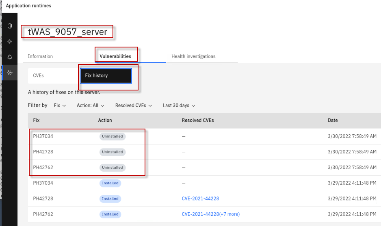Click the Installed tag for PH42762

[x=110, y=214]
